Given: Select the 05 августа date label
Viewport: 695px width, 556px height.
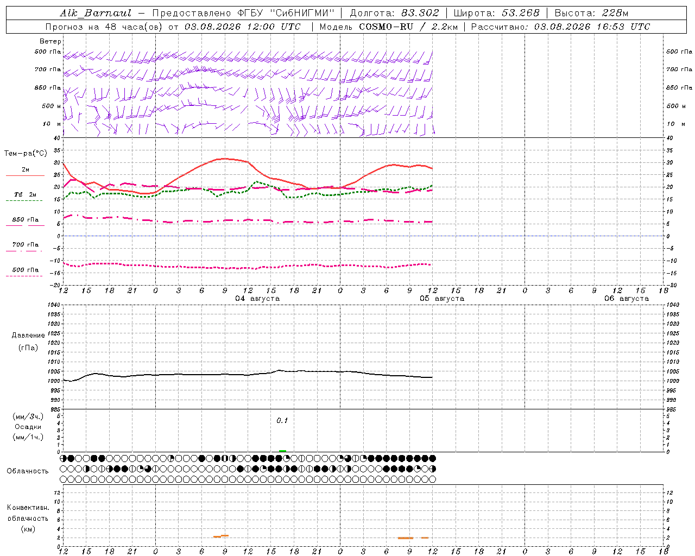Looking at the screenshot, I should tap(442, 299).
